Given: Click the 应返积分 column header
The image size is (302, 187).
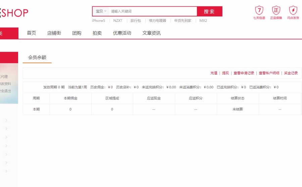Looking at the screenshot, I should [196, 98].
